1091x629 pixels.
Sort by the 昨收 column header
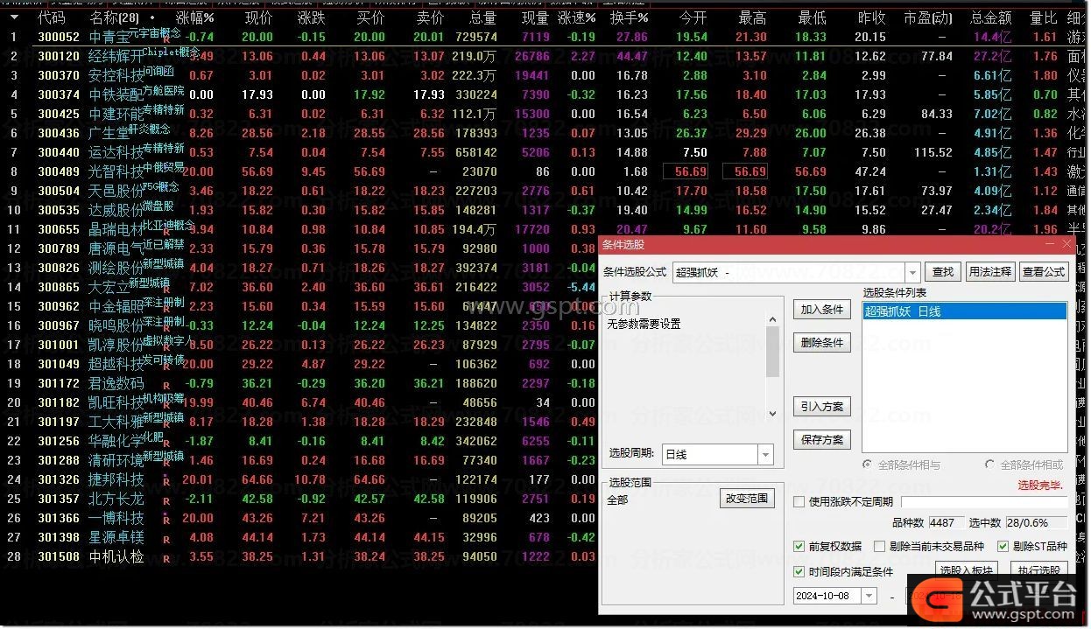pos(872,17)
